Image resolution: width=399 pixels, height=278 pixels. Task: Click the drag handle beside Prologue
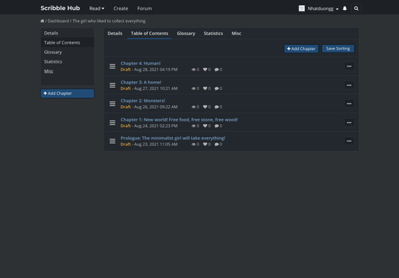112,141
